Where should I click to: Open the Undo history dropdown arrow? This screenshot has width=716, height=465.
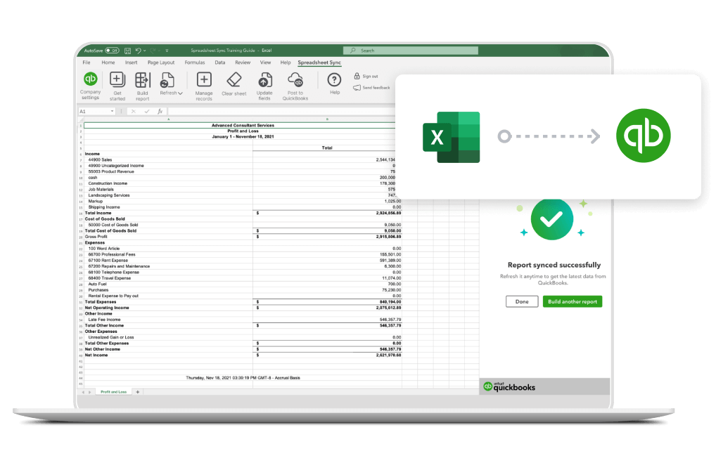point(144,51)
